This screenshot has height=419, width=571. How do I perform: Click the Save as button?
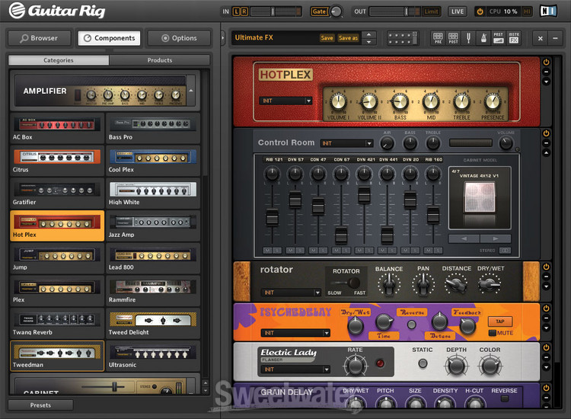(x=349, y=38)
